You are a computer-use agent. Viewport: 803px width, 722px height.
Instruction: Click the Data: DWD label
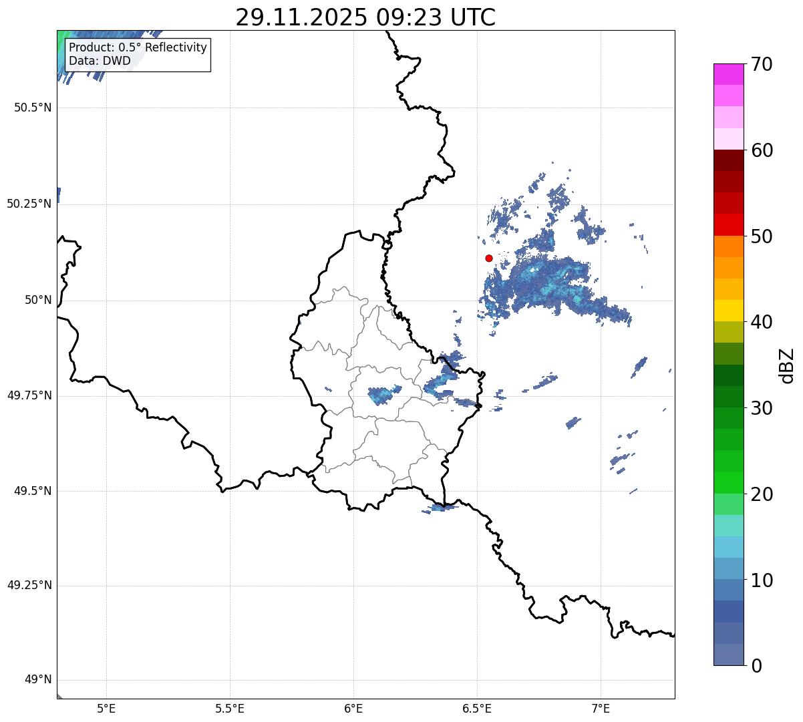click(100, 61)
